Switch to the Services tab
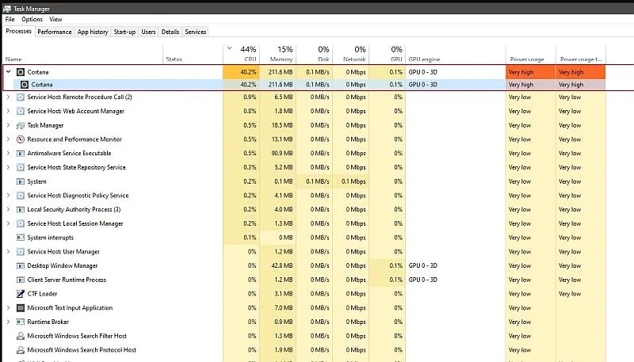Screen dimensions: 634x362 point(195,32)
